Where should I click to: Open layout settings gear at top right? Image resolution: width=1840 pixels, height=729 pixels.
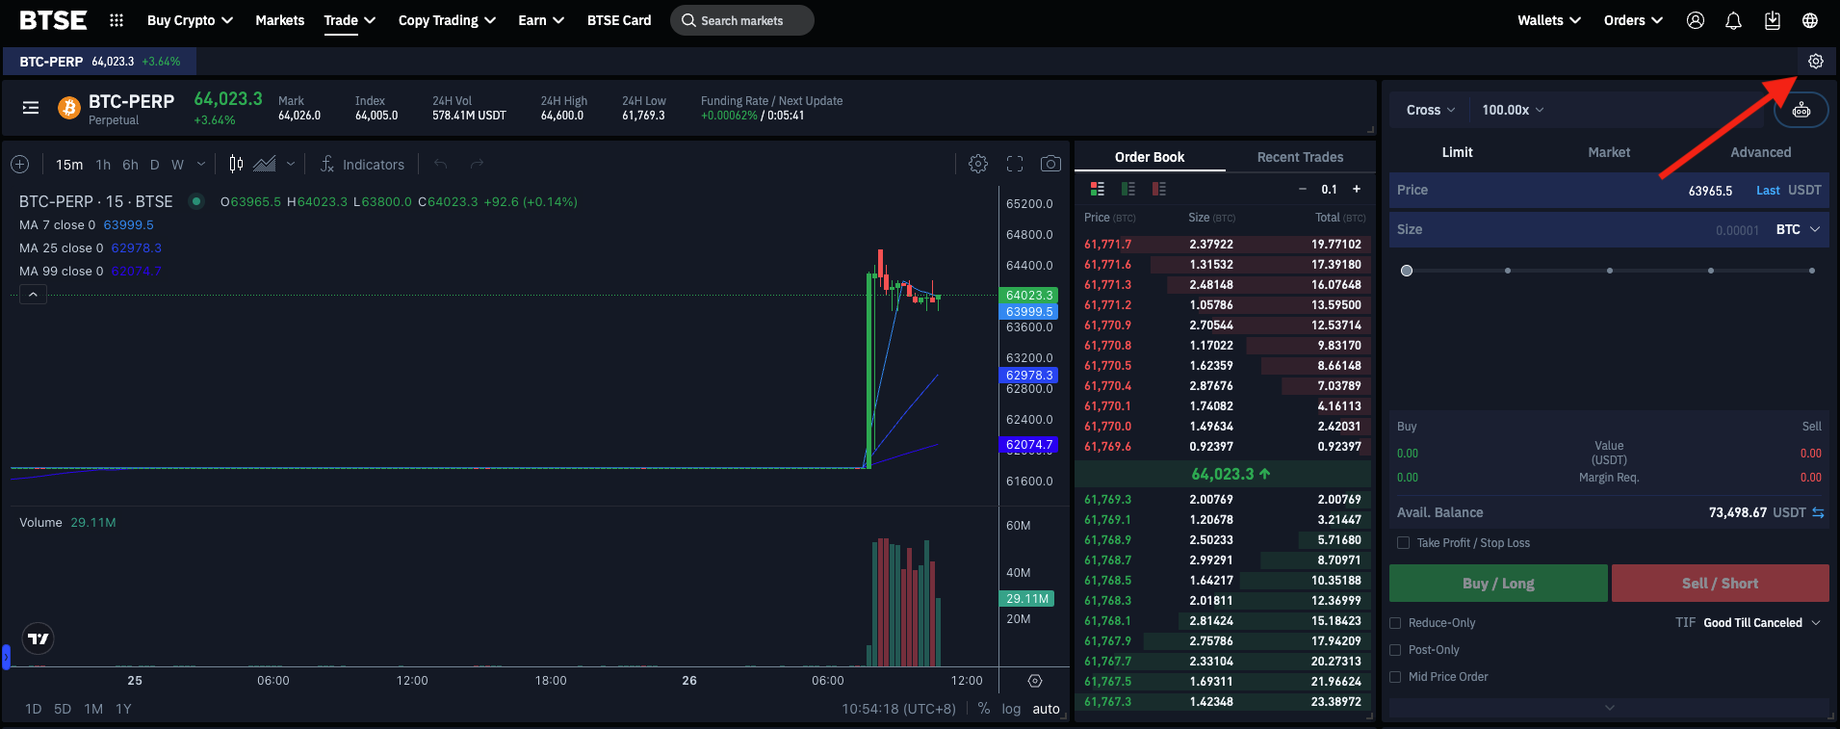1815,62
